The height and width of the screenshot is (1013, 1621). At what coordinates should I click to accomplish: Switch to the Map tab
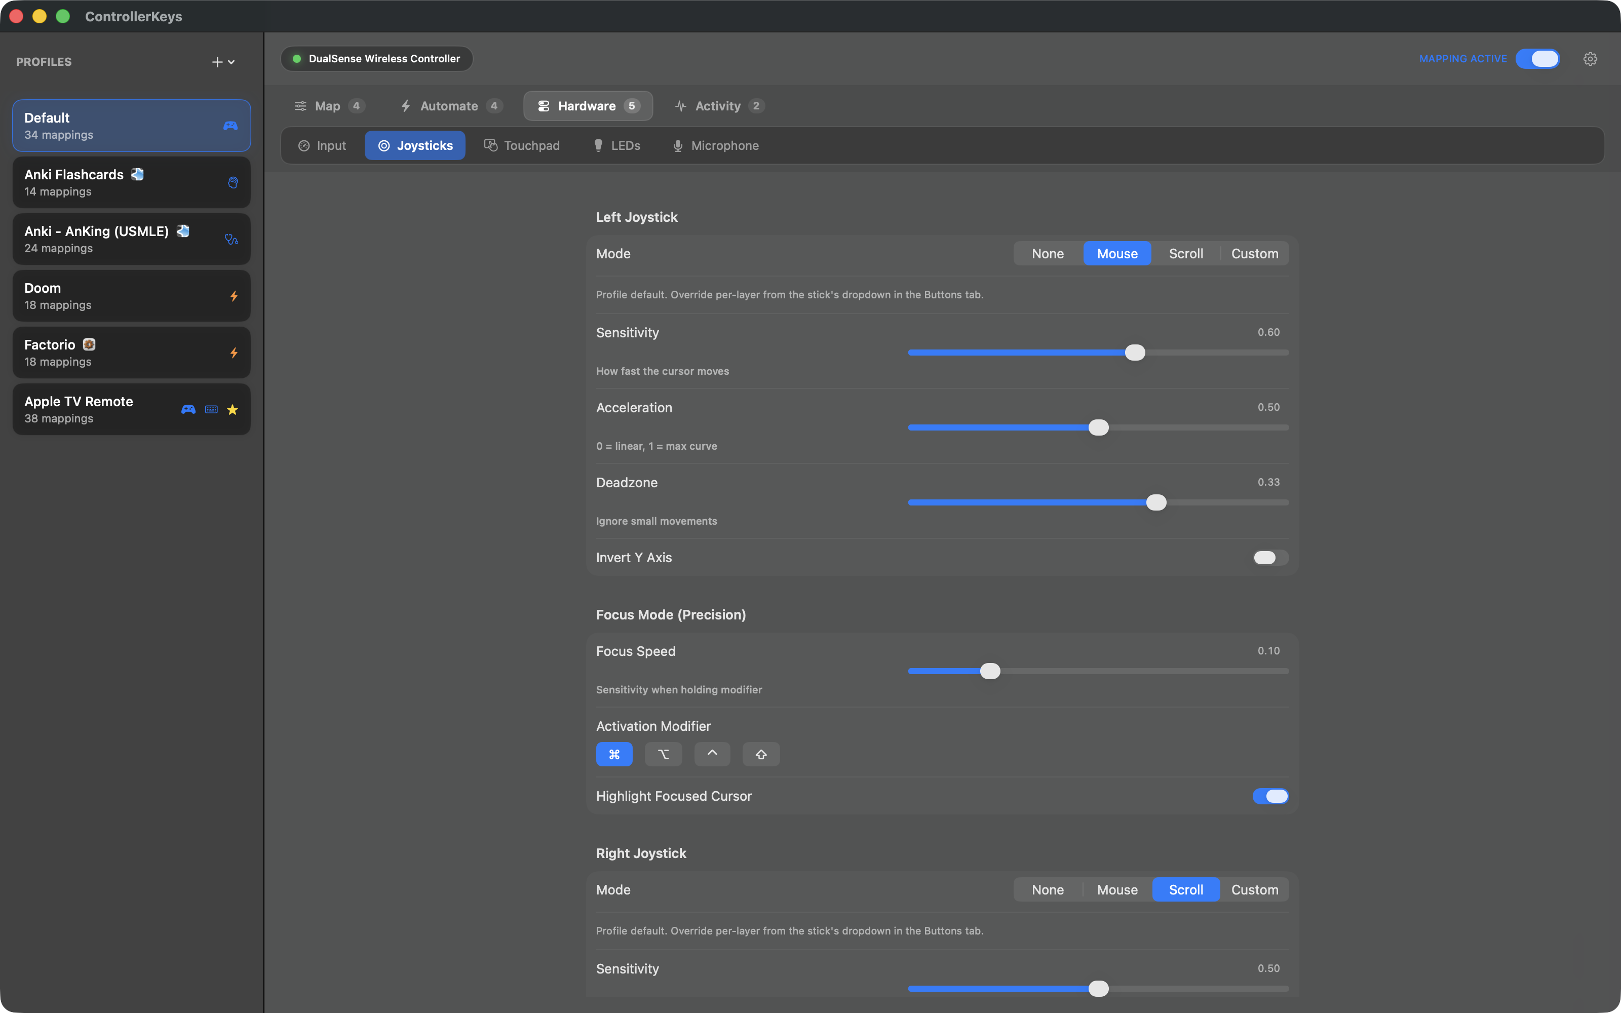329,106
